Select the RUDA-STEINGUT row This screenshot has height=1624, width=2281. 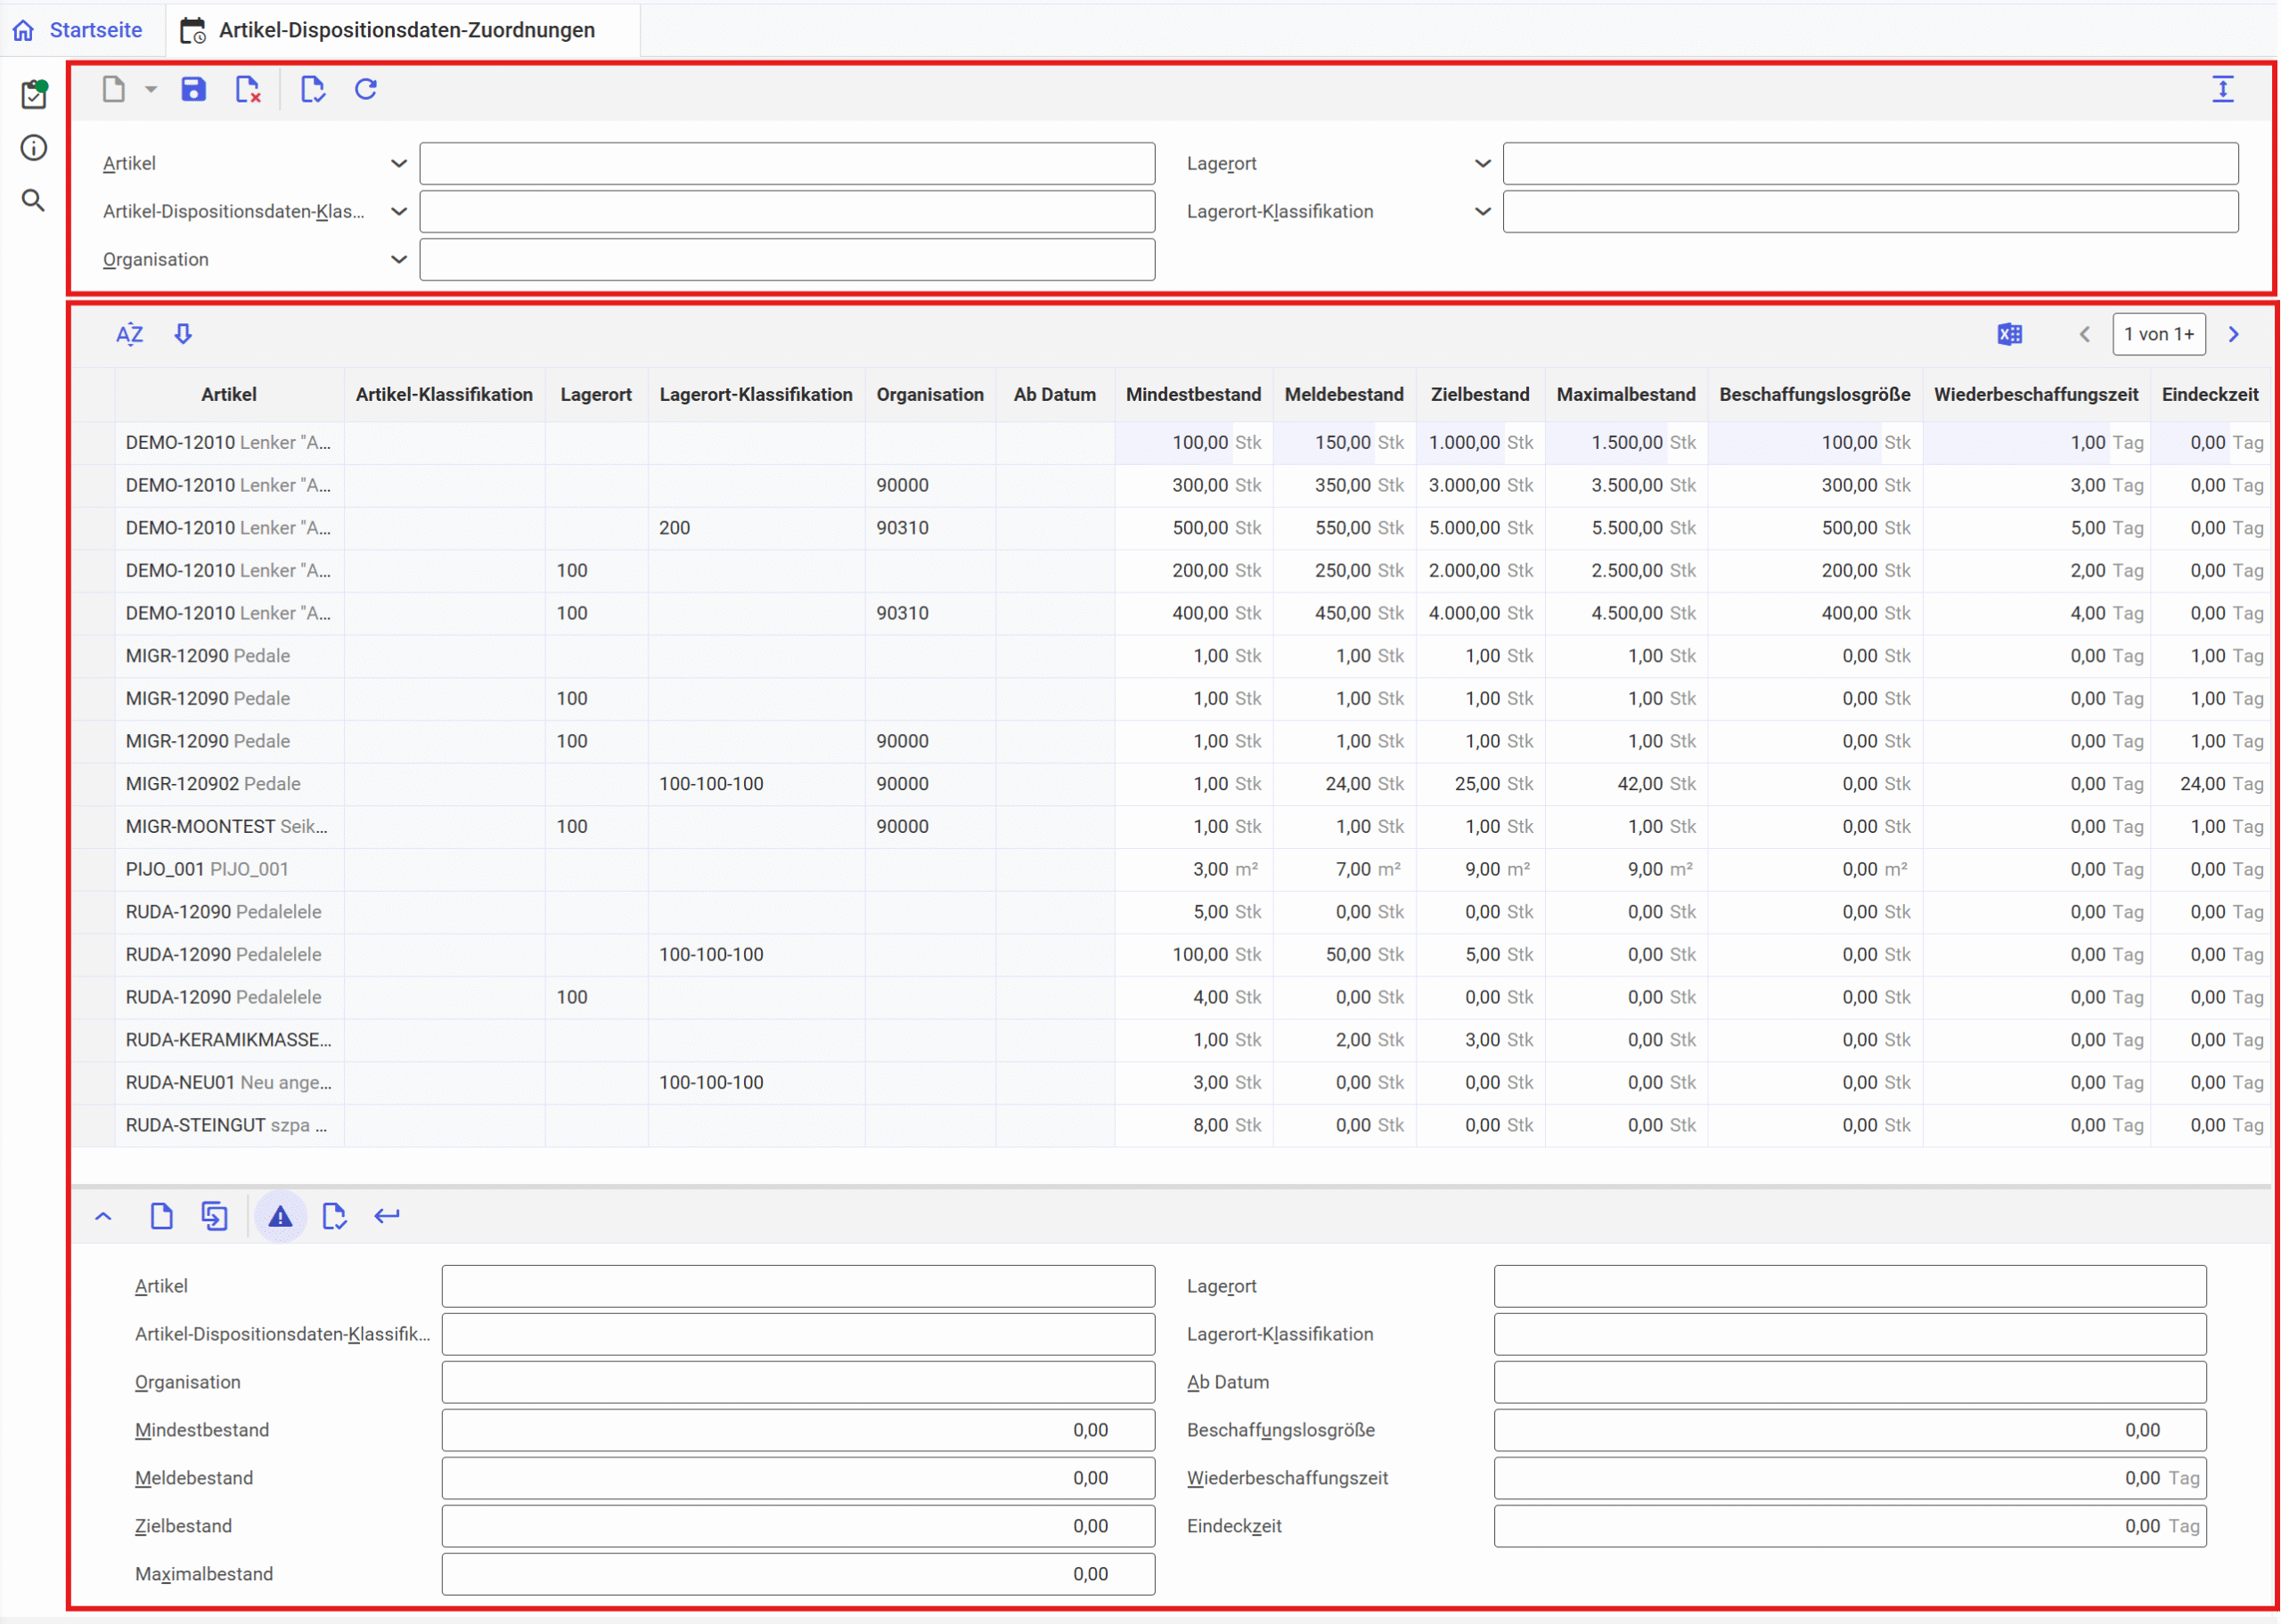[1170, 1125]
